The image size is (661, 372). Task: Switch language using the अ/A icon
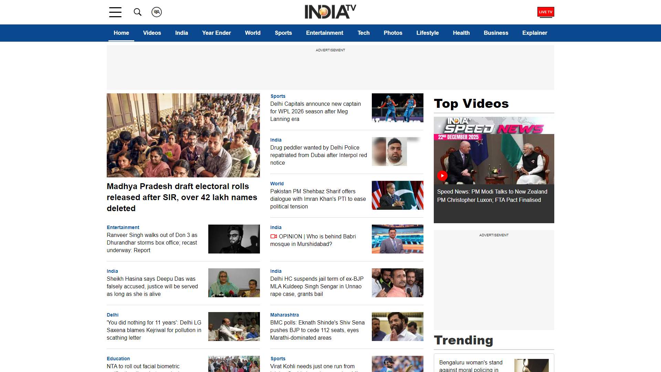coord(156,12)
